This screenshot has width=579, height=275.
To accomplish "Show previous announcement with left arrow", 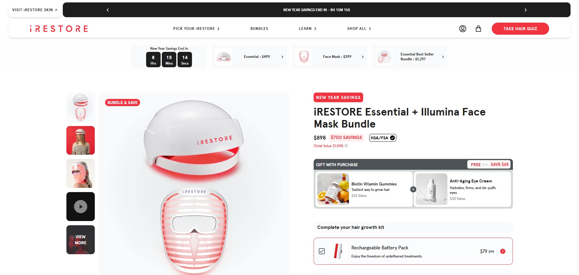I will click(108, 10).
